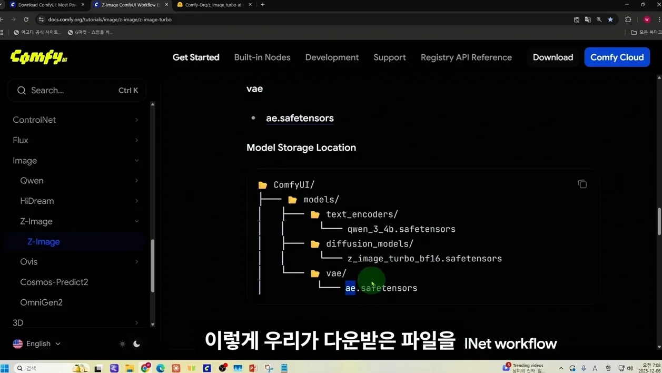Click the Comfy logo
Screen dimensions: 662x373
coord(39,57)
